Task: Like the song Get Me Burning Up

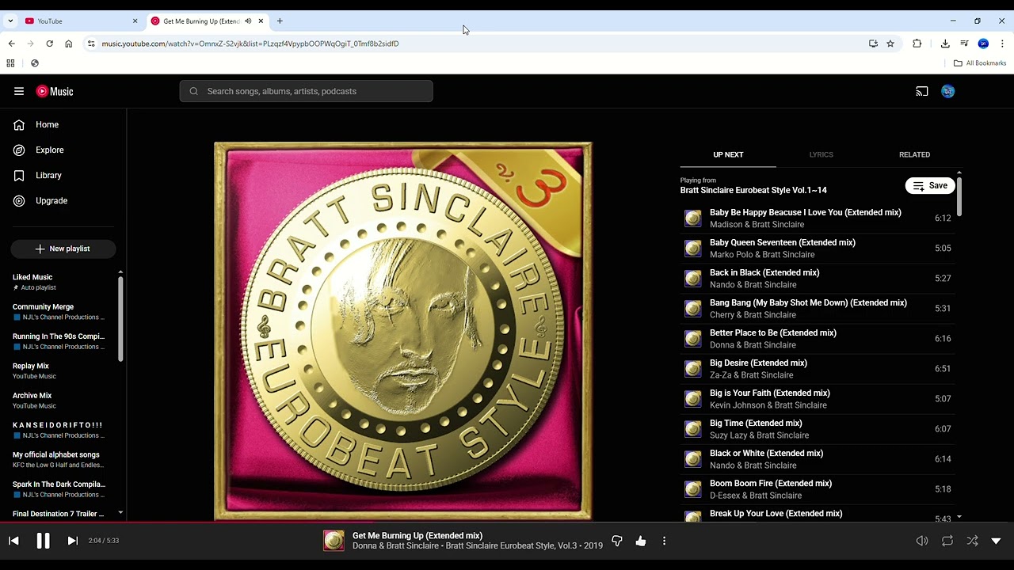Action: (x=641, y=541)
